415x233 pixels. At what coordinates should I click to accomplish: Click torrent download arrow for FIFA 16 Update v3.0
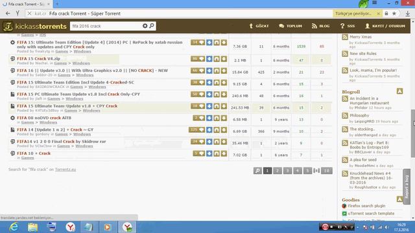(224, 71)
